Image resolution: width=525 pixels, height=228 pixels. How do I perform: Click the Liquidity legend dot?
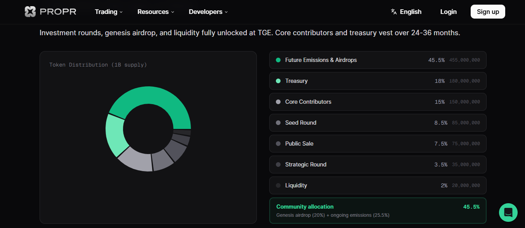278,185
